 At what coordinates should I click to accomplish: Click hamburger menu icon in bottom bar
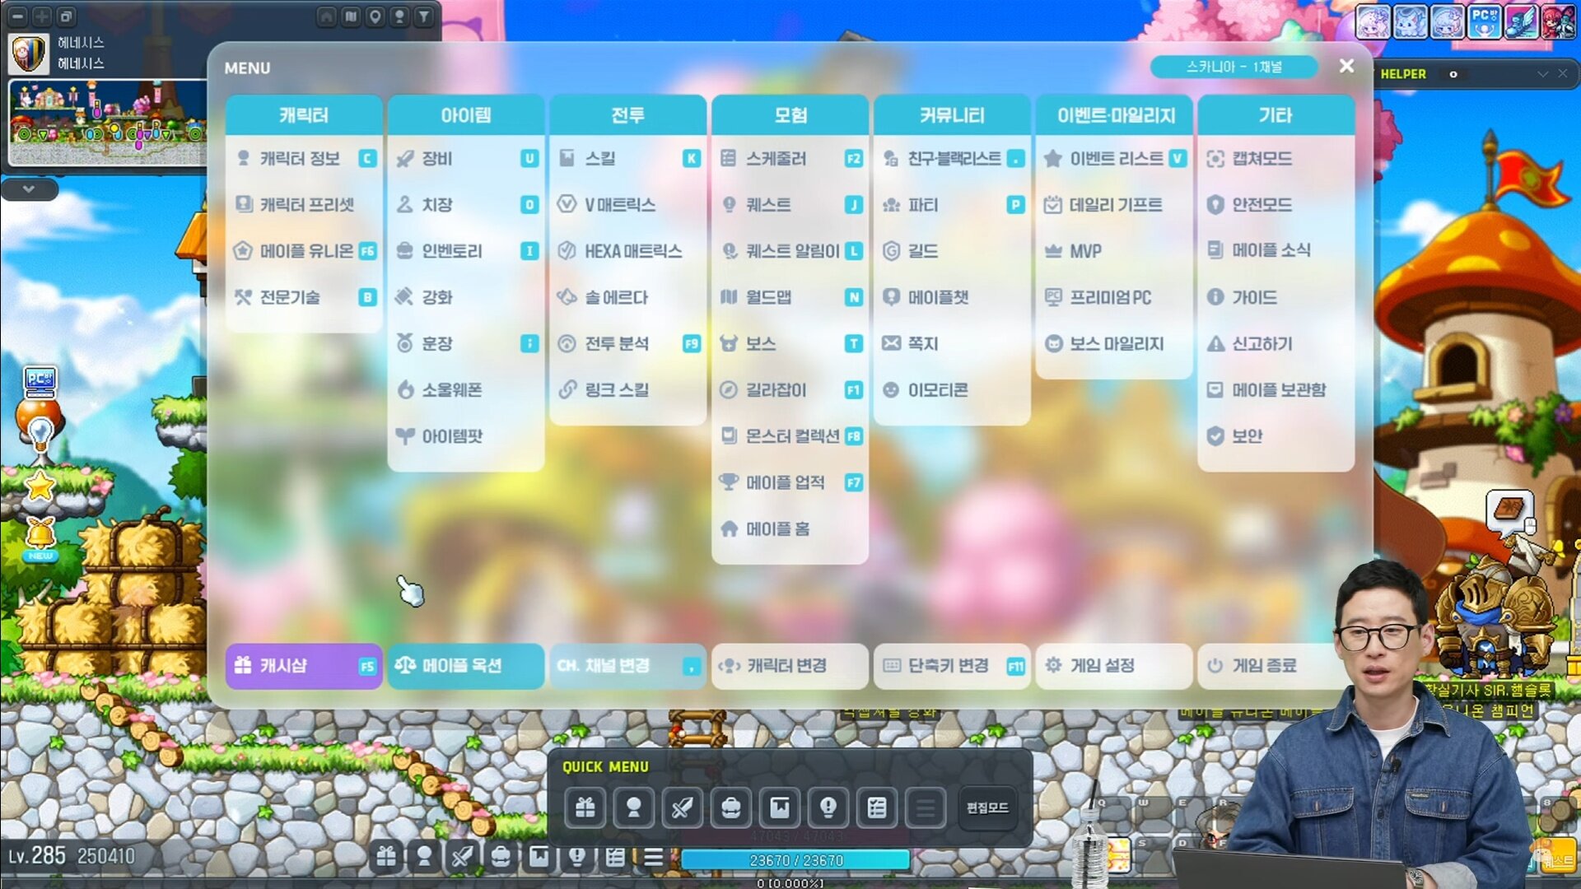(x=653, y=858)
